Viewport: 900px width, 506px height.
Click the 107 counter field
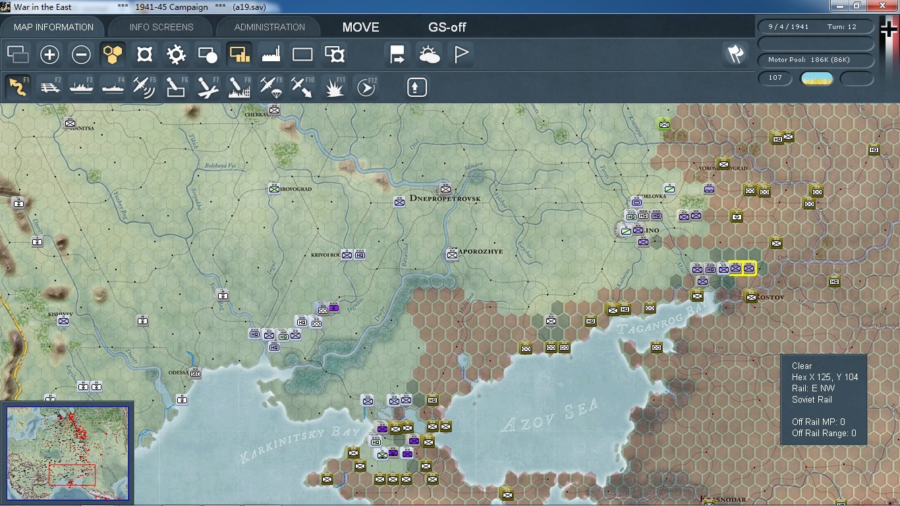pyautogui.click(x=775, y=78)
